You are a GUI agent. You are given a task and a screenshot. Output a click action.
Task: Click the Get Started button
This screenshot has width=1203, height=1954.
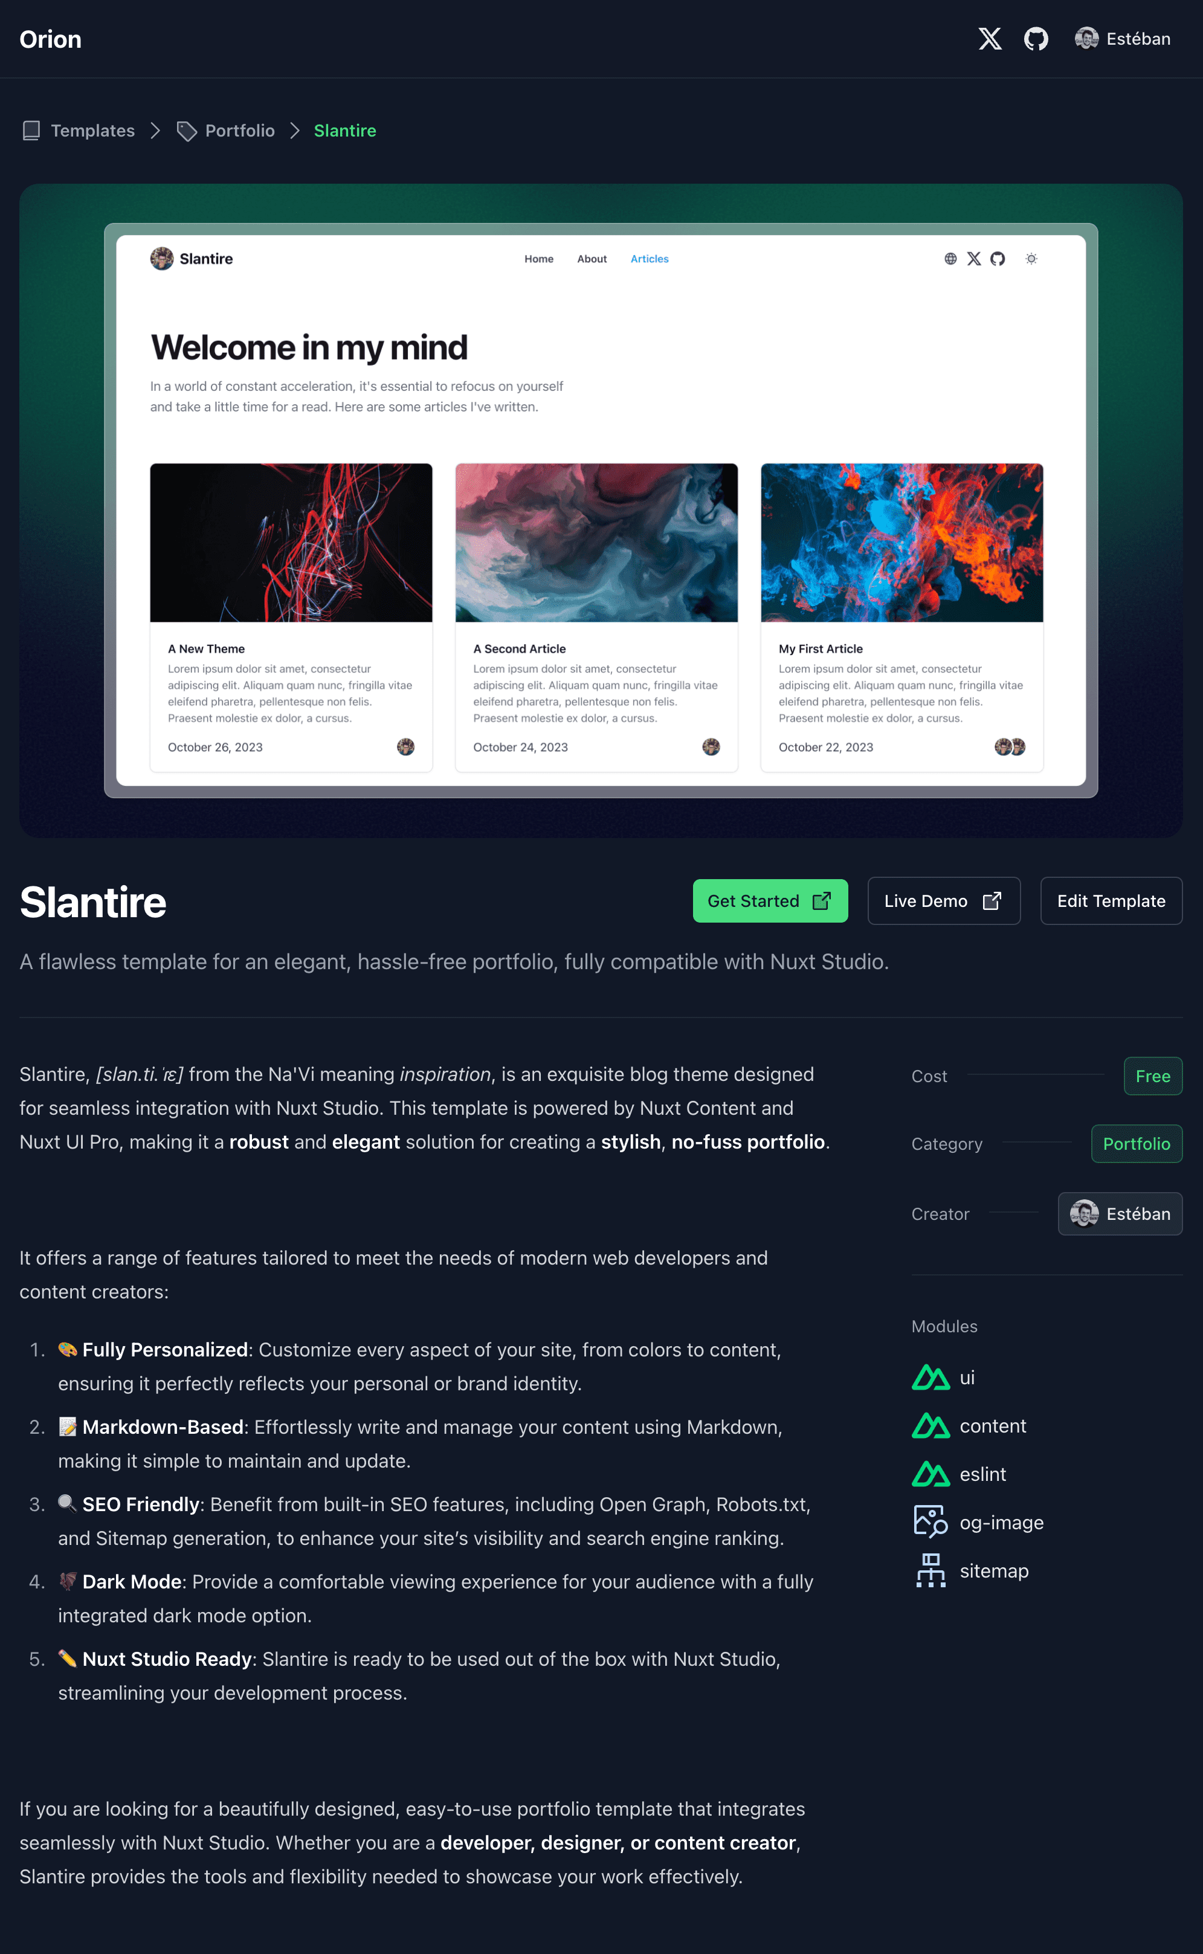tap(770, 900)
